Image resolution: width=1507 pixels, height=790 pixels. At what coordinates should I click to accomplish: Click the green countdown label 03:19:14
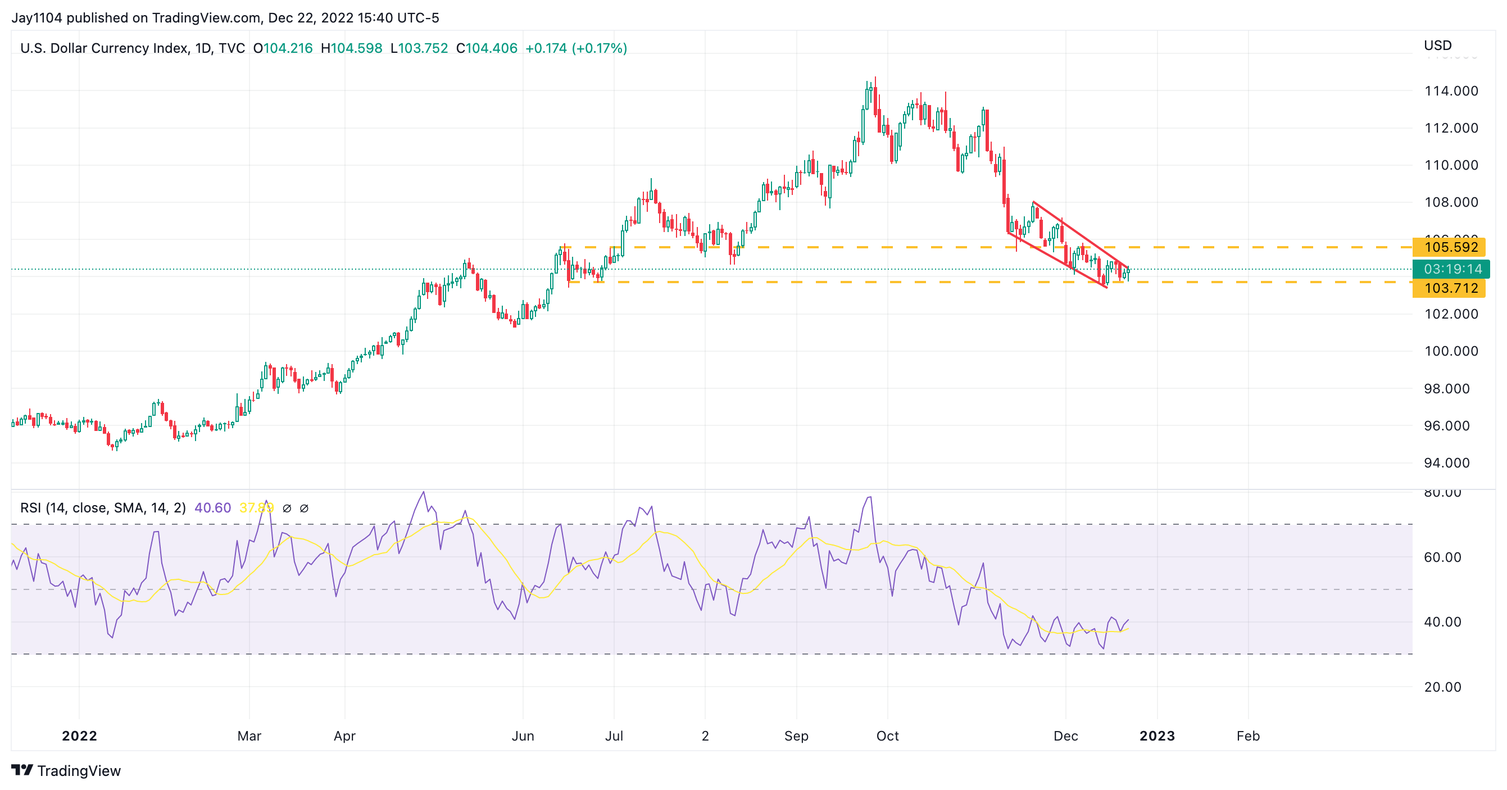click(1451, 269)
